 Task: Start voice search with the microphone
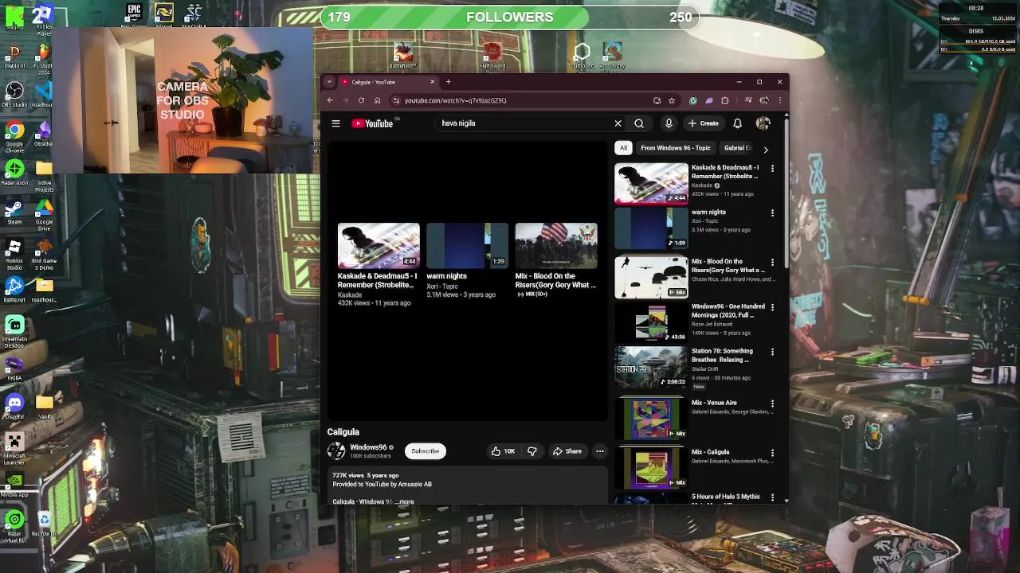click(x=669, y=123)
